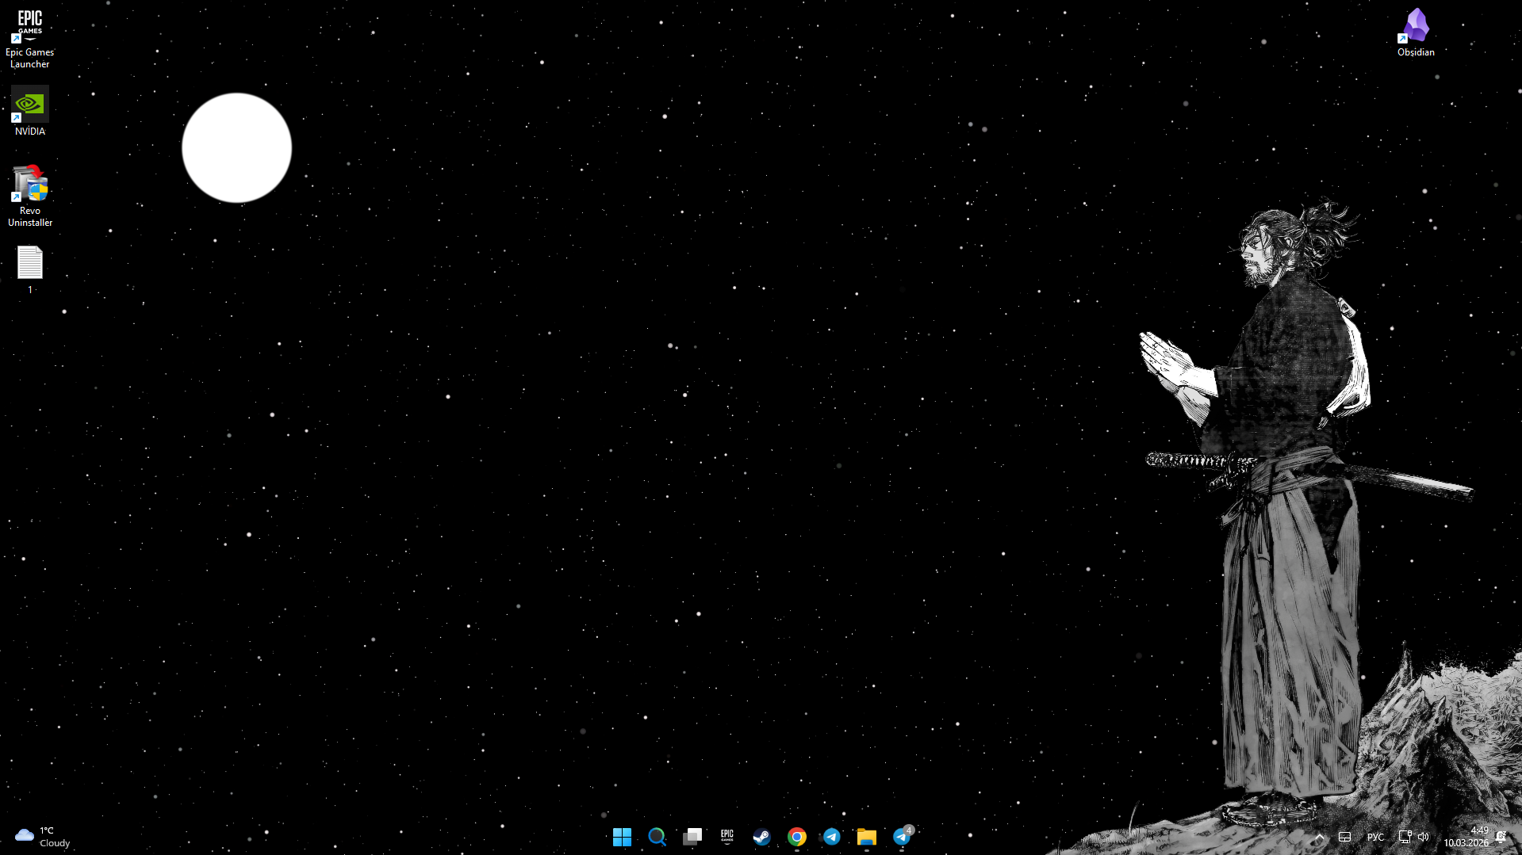This screenshot has width=1522, height=855.
Task: Open the weather widget showing 1°C Cloudy
Action: (43, 837)
